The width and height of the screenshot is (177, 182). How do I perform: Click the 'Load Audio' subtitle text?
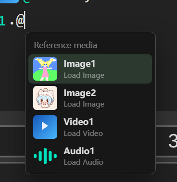pyautogui.click(x=84, y=162)
